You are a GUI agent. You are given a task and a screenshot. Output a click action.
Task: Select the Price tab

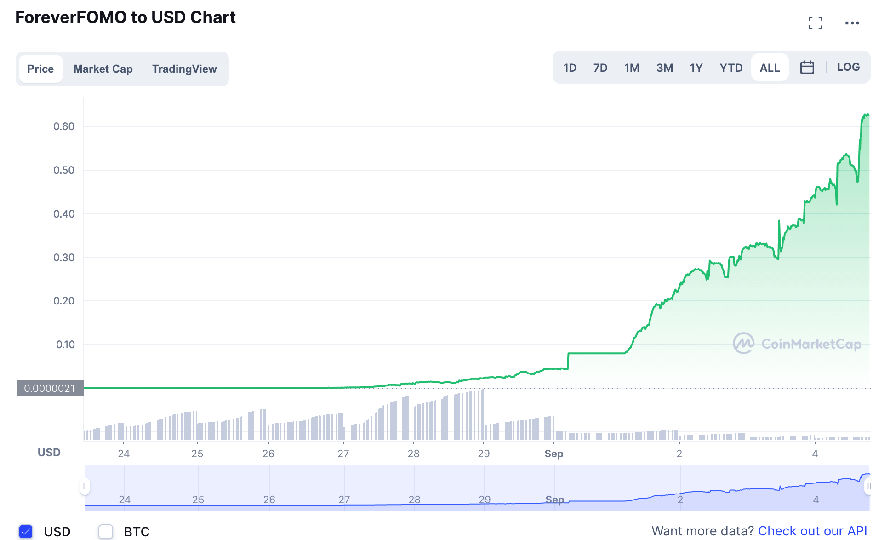(40, 69)
